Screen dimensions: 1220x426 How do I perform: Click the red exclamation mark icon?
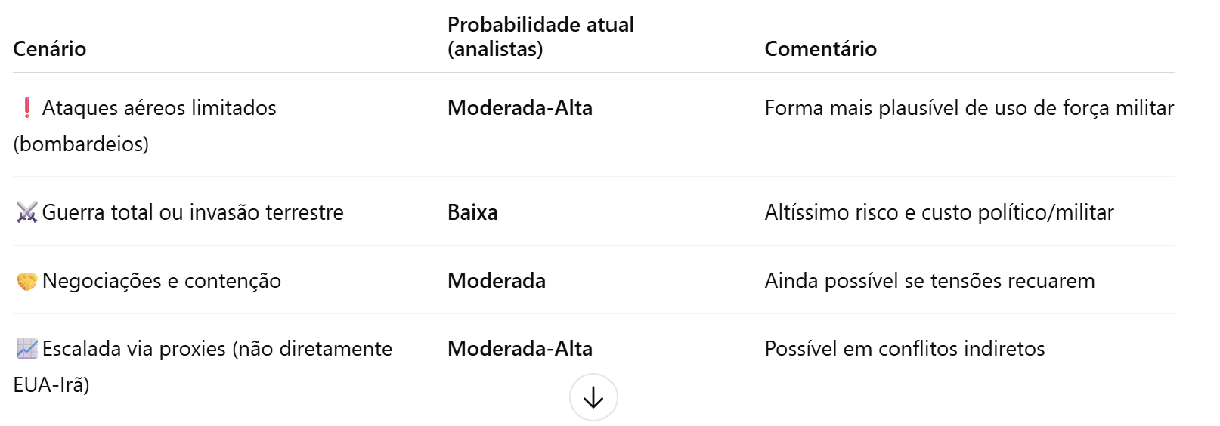point(27,108)
